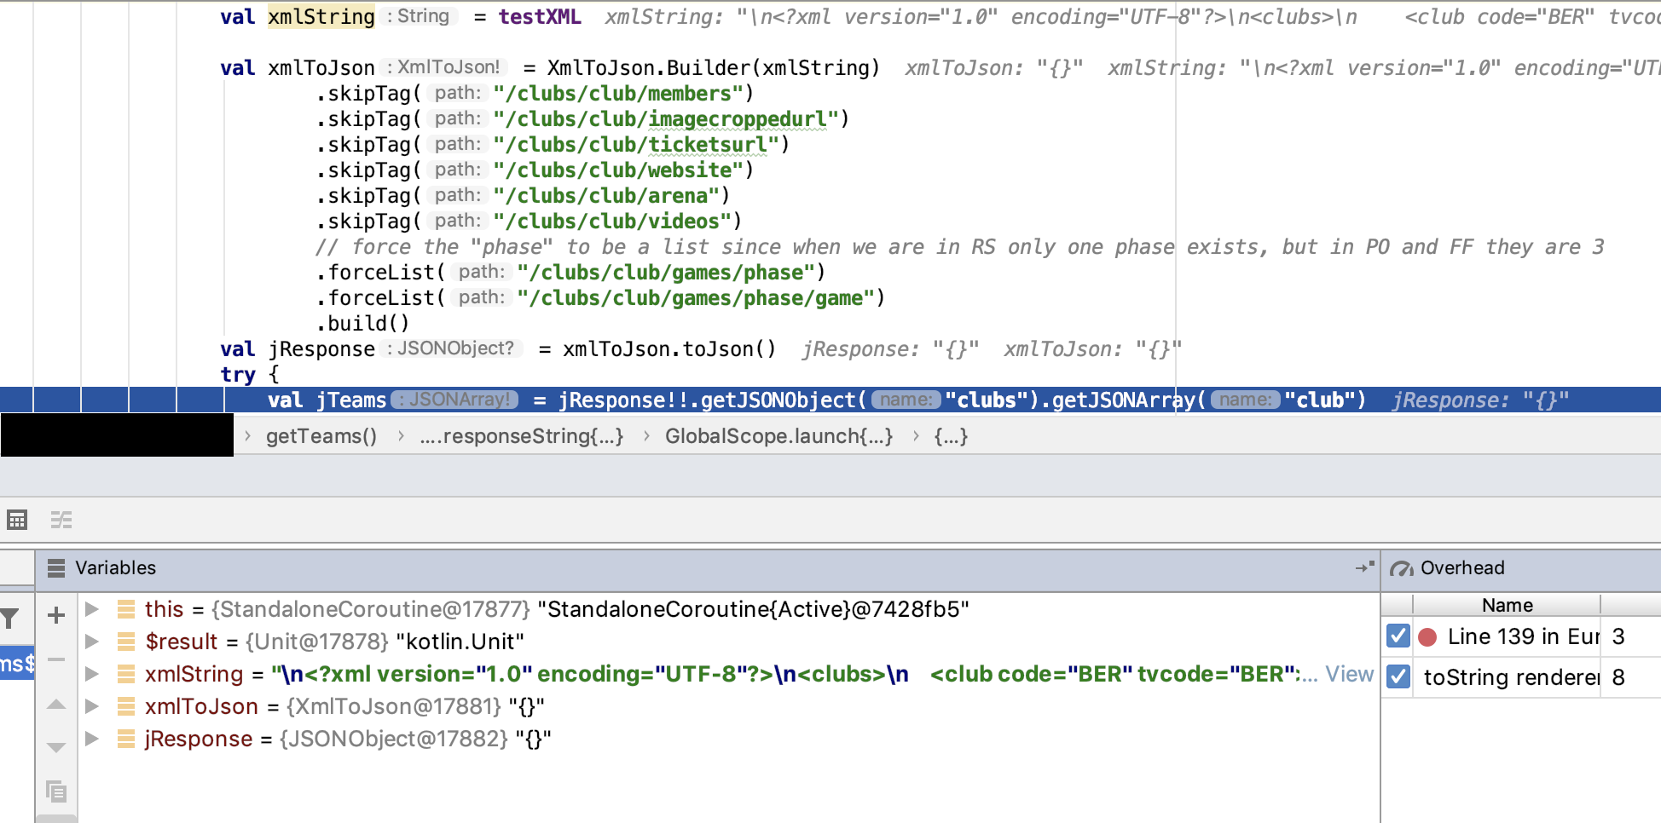This screenshot has width=1661, height=823.
Task: Click the table view icon in debugger toolbar
Action: [x=17, y=520]
